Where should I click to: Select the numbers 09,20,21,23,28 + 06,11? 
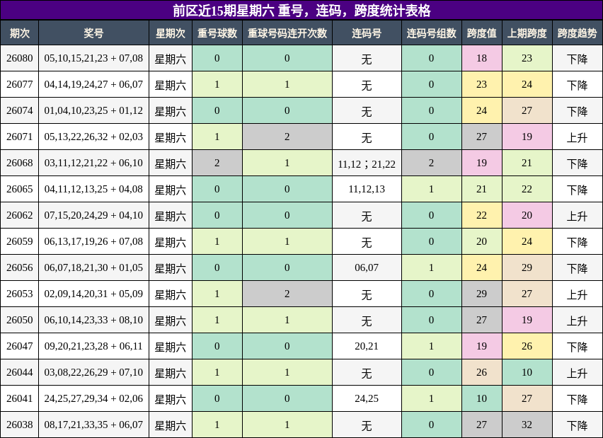93,346
